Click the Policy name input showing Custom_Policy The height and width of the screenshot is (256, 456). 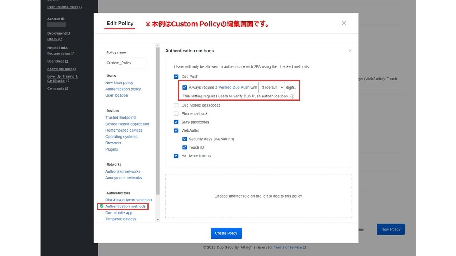[123, 63]
